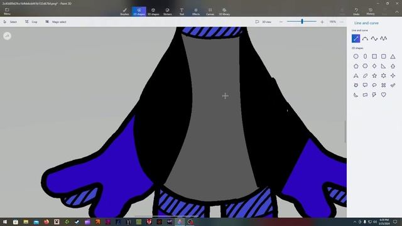Screen dimensions: 402x226
Task: Open Steam from the taskbar
Action: tap(77, 222)
